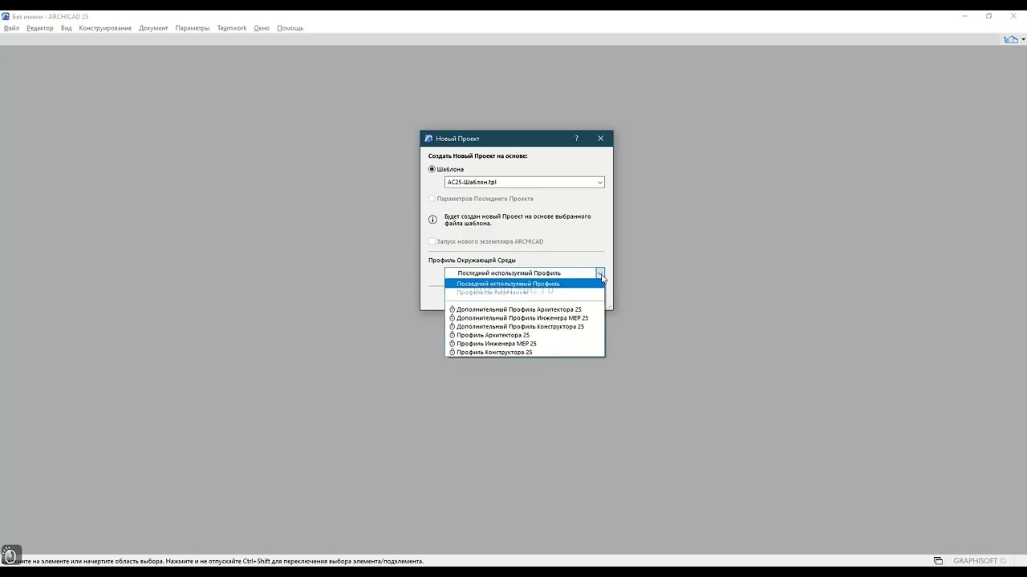Tick Запуск нового экземпляра ARCHICAD checkbox
Viewport: 1027px width, 577px height.
pos(432,241)
